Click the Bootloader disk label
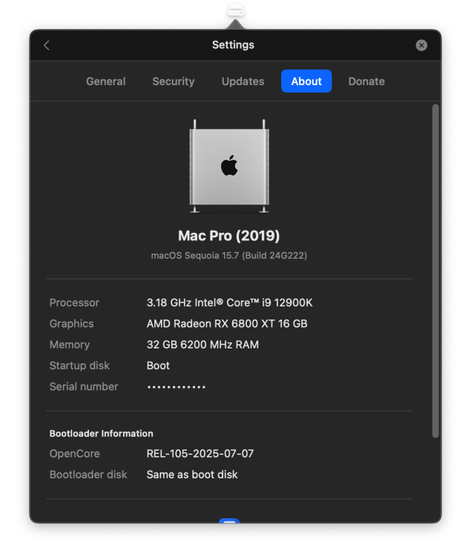Viewport: 471px width, 556px height. (88, 474)
